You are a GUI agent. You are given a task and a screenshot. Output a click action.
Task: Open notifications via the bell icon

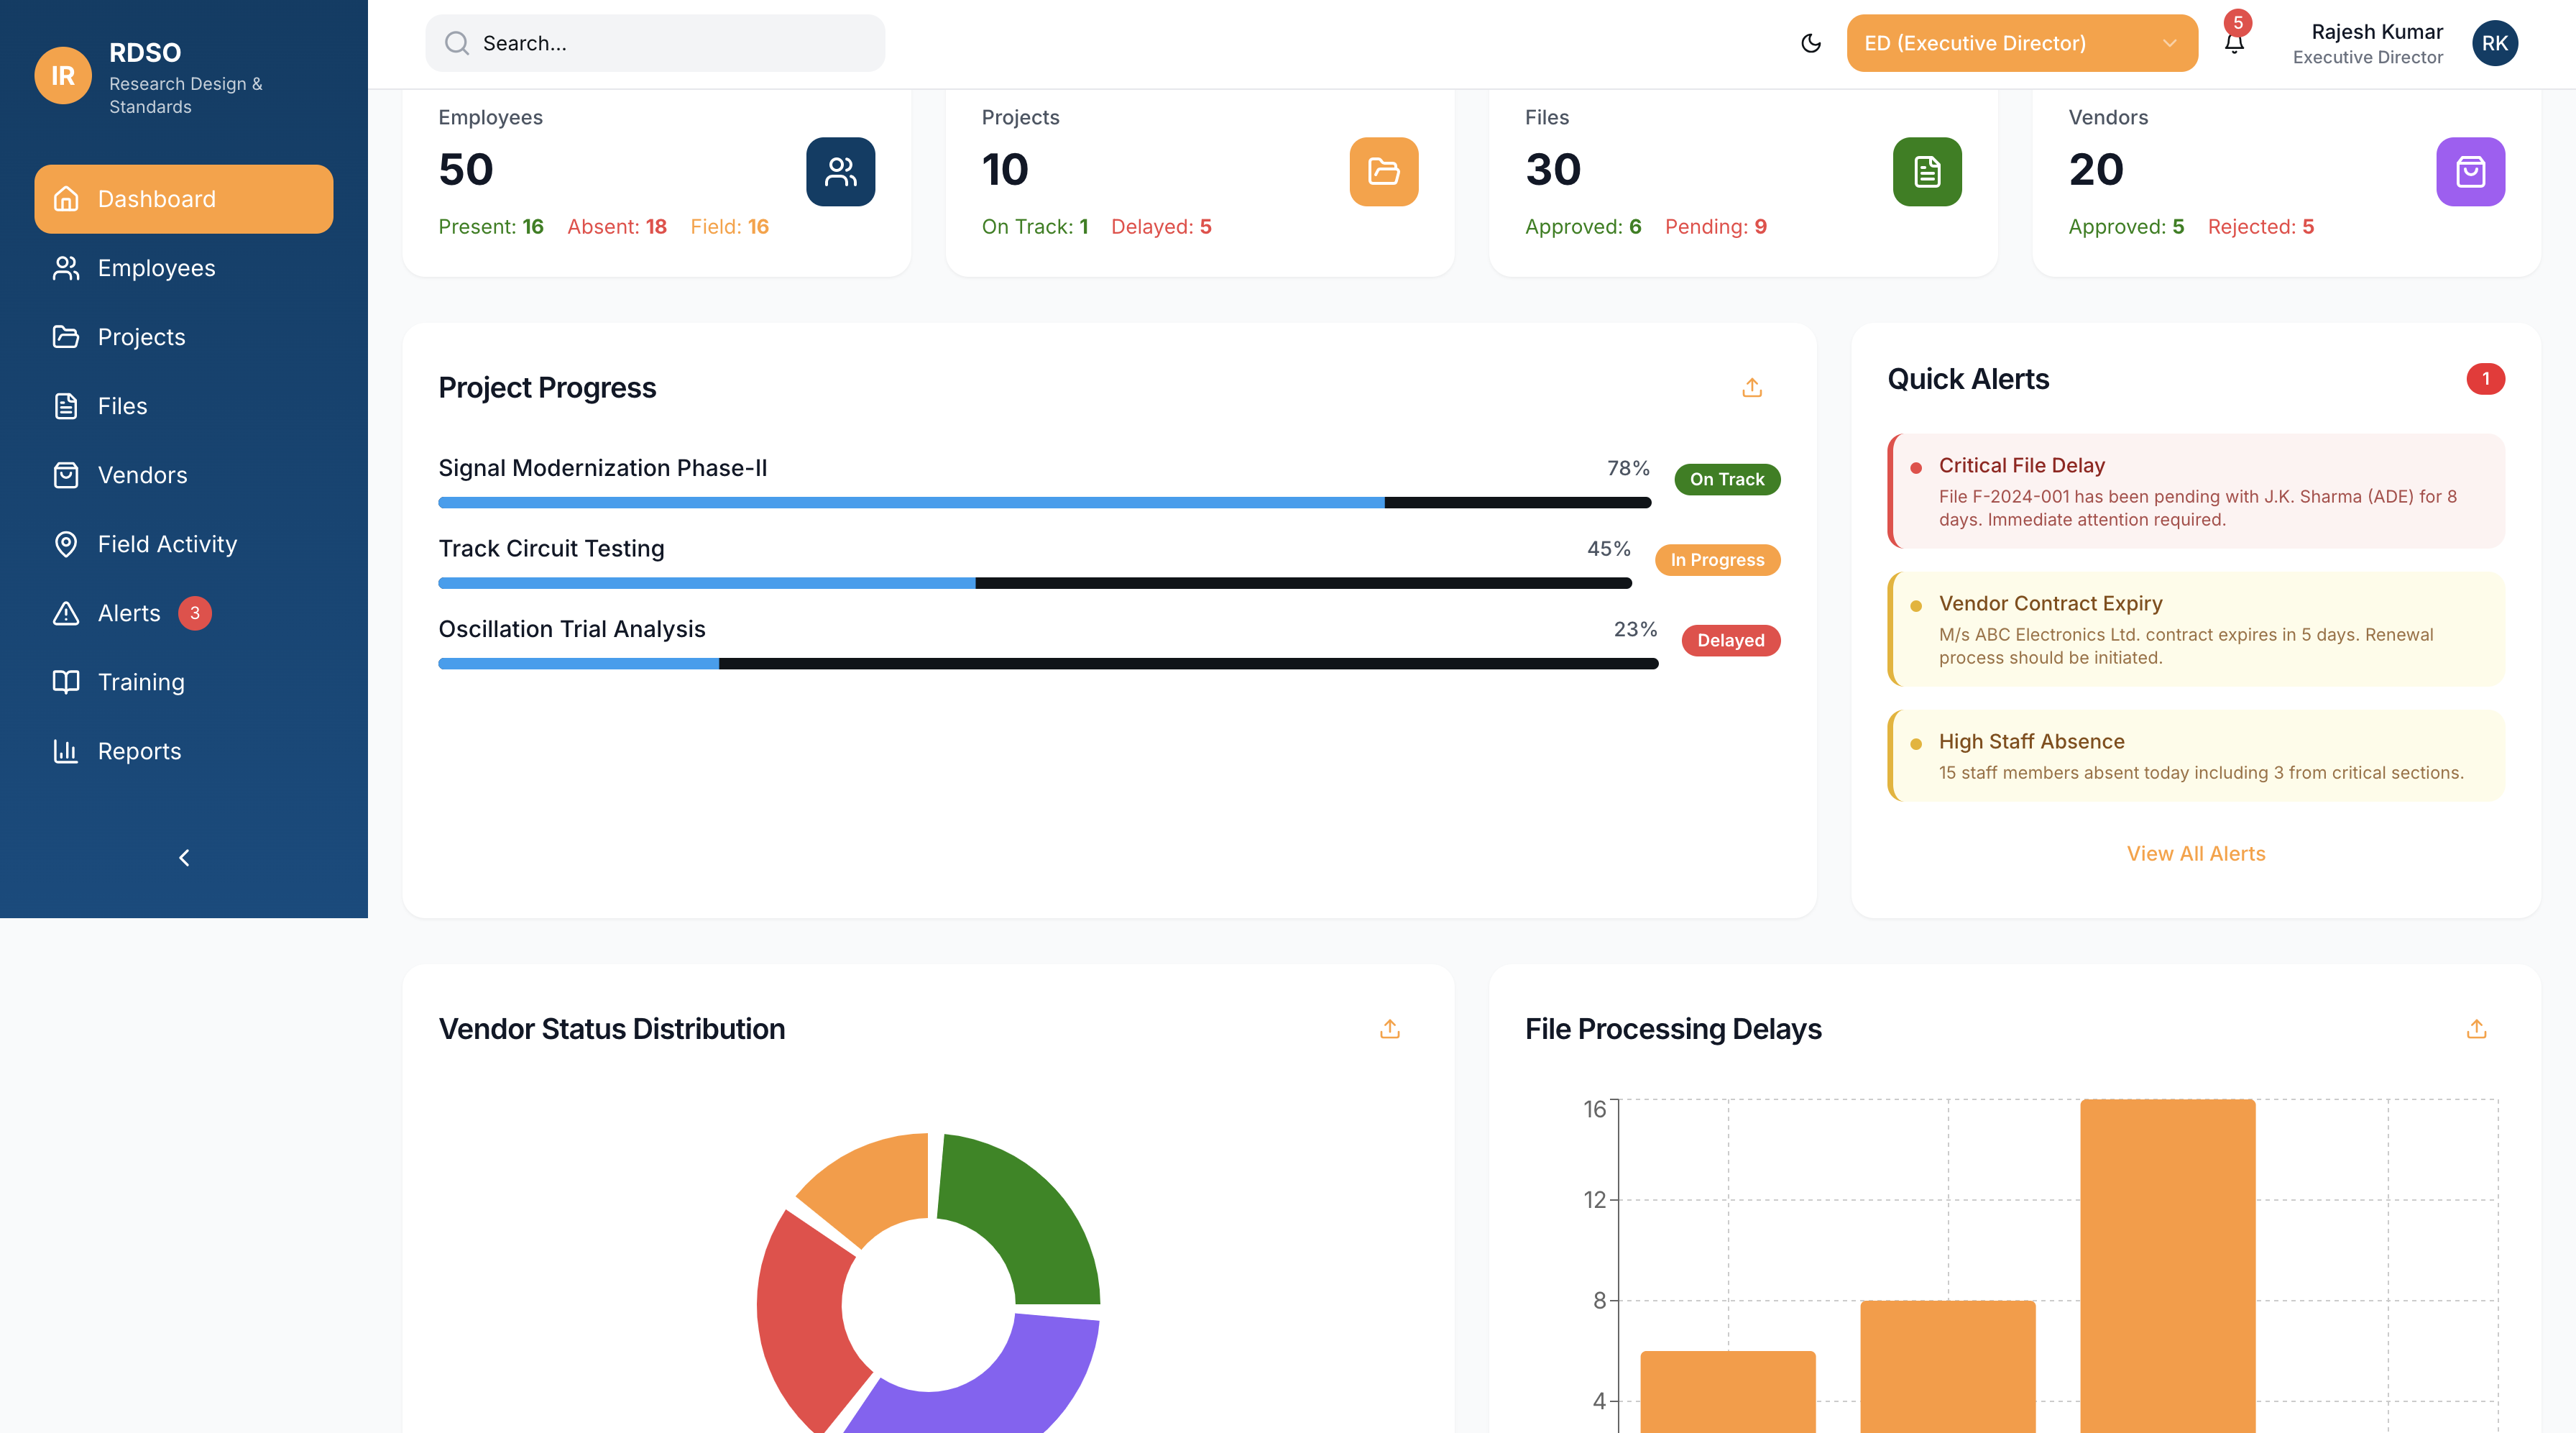tap(2234, 43)
